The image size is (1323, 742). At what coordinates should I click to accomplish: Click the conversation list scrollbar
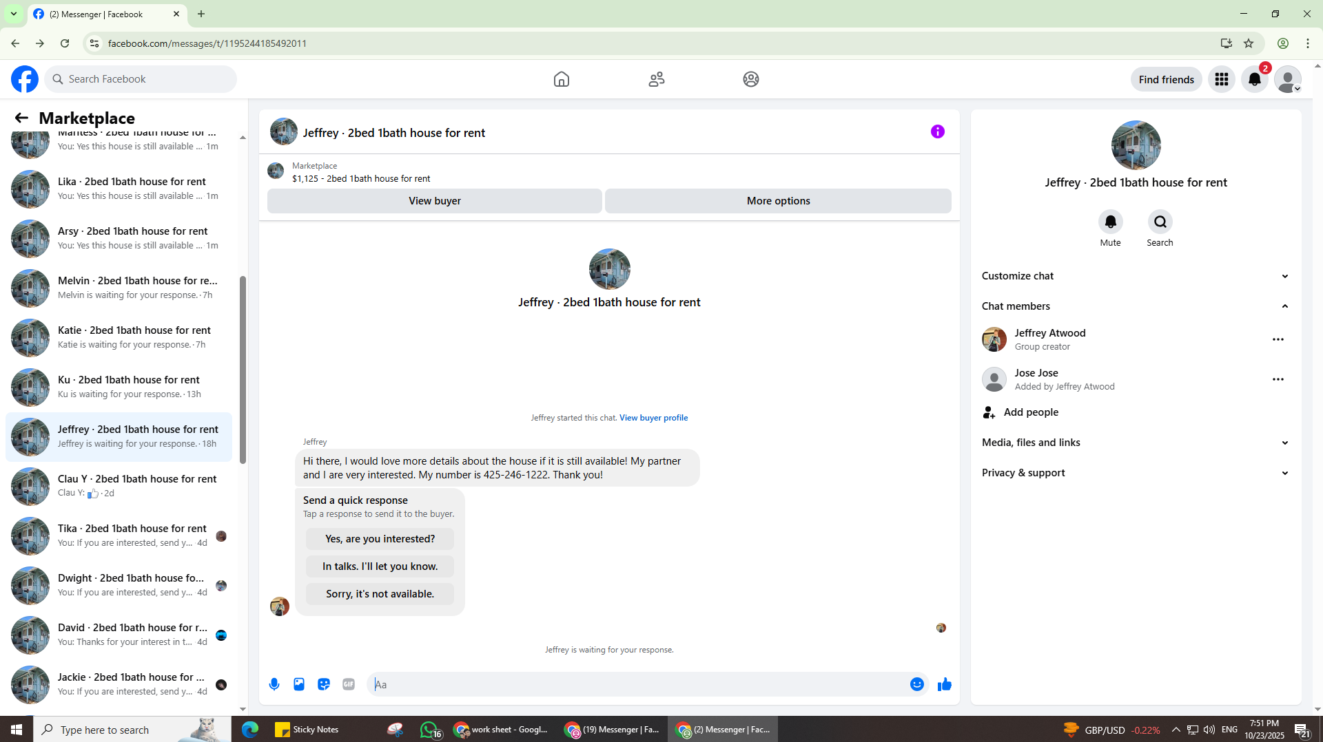point(243,370)
